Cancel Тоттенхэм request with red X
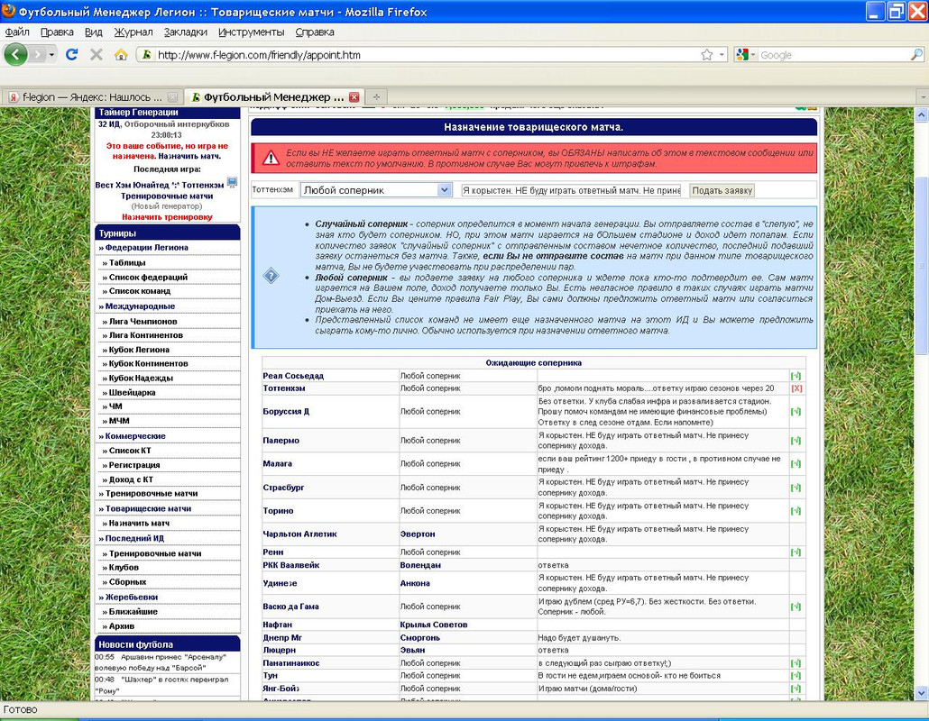 coord(796,388)
